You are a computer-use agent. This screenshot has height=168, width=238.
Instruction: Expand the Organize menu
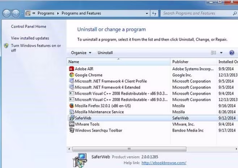point(81,53)
